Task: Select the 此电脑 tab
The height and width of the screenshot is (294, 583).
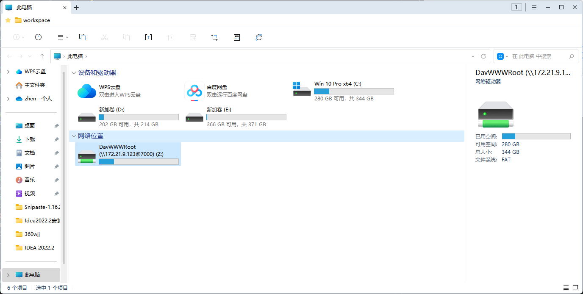Action: (35, 8)
